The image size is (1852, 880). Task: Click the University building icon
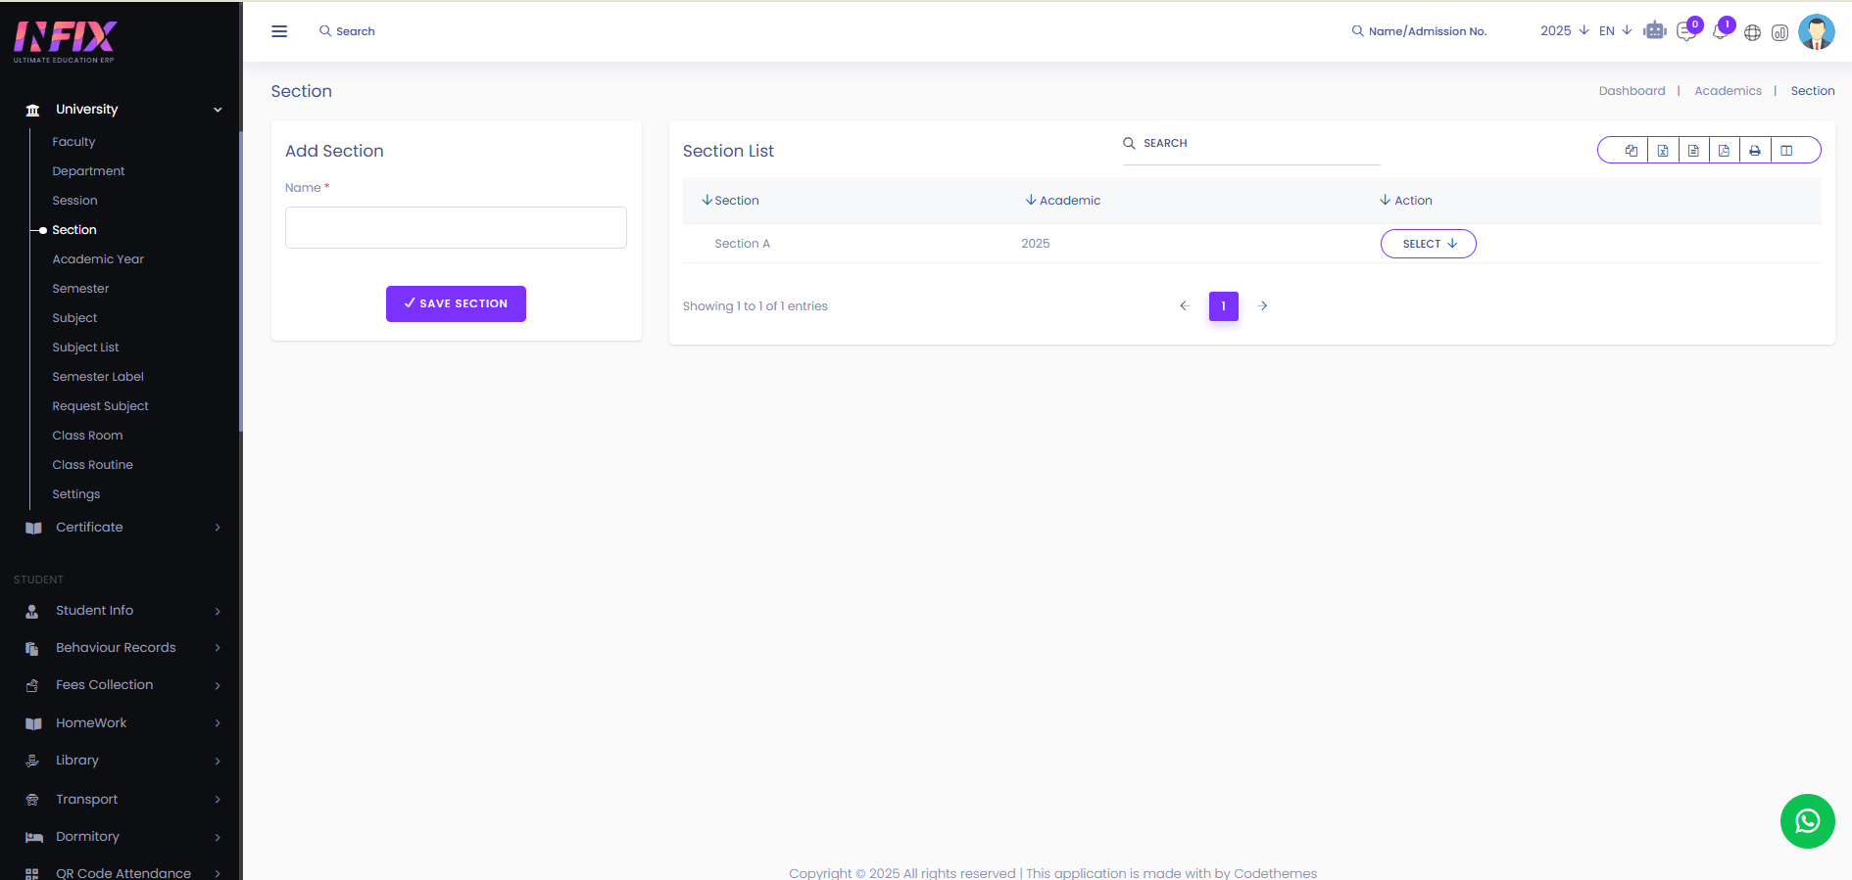point(32,110)
